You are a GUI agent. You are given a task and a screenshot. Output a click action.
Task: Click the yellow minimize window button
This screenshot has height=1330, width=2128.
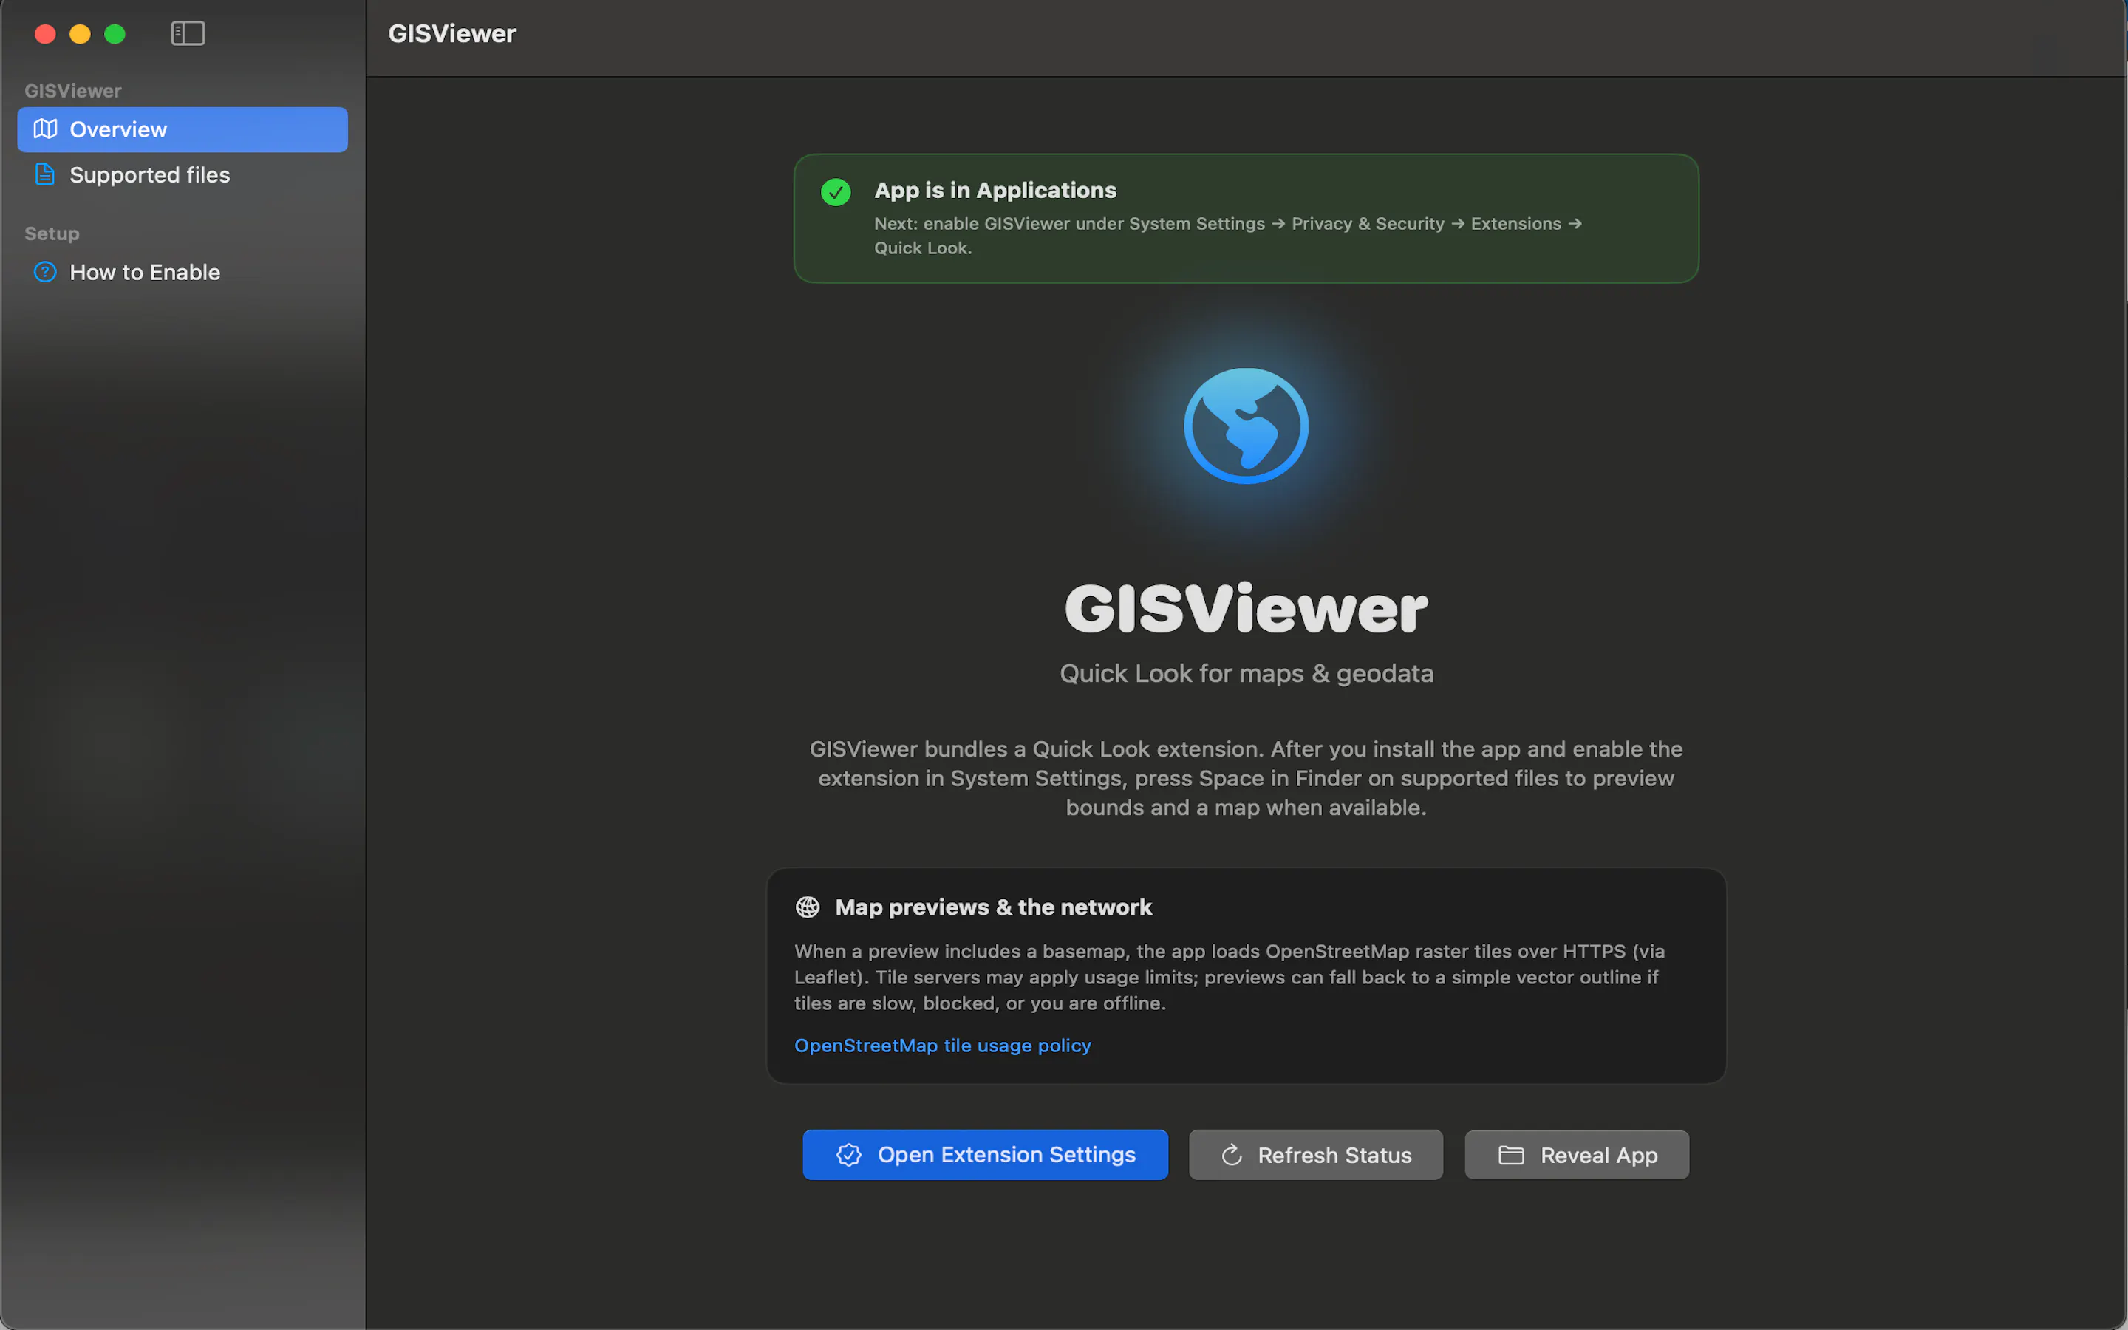tap(80, 33)
